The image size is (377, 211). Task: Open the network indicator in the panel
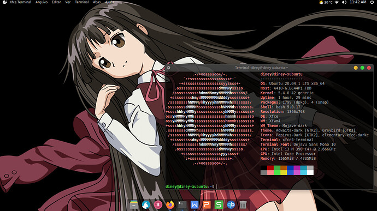(337, 2)
